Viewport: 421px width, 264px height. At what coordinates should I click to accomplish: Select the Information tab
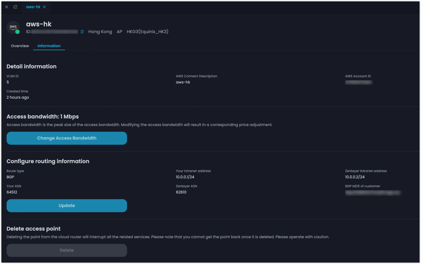coord(49,46)
